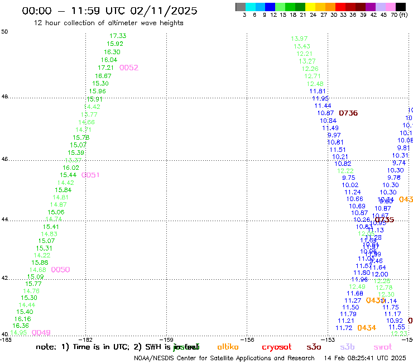413x363 pixels.
Task: Select the blue reading 11.24
Action: tap(352, 193)
